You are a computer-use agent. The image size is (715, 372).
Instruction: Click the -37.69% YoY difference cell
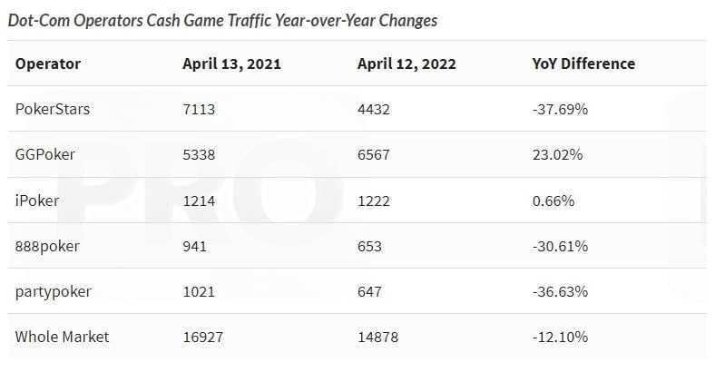(560, 109)
